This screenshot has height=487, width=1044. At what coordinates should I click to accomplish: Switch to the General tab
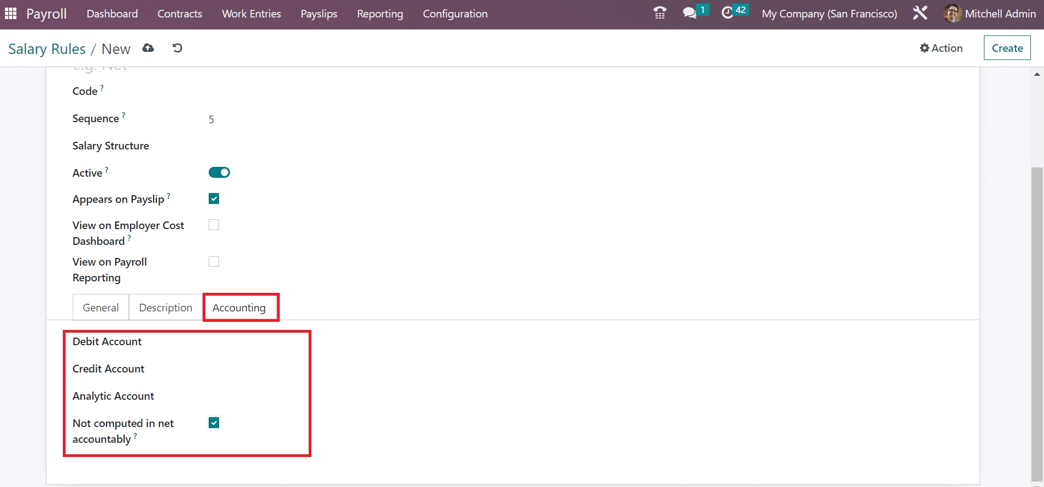(x=101, y=308)
